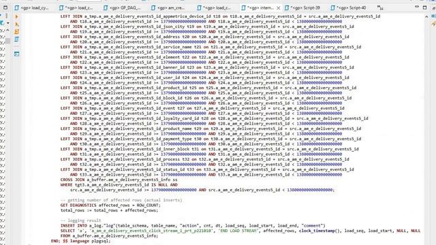
Task: Click the LEFT JOIN line for banner_id t23
Action: [207, 67]
